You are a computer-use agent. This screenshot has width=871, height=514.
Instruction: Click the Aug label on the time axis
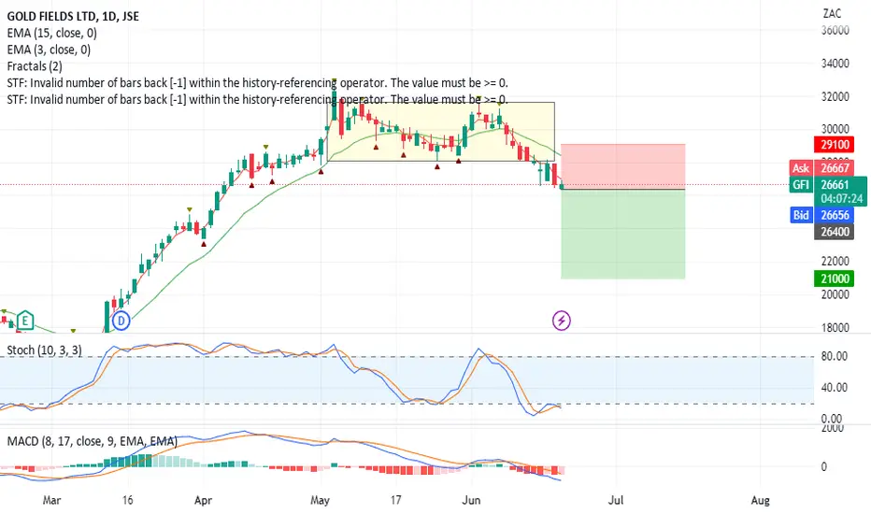pos(760,500)
